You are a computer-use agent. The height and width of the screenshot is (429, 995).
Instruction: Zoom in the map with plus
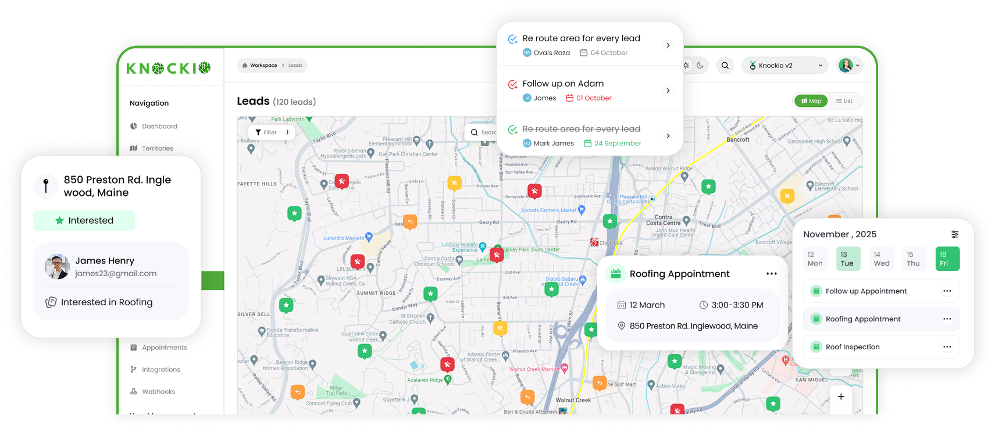[841, 396]
